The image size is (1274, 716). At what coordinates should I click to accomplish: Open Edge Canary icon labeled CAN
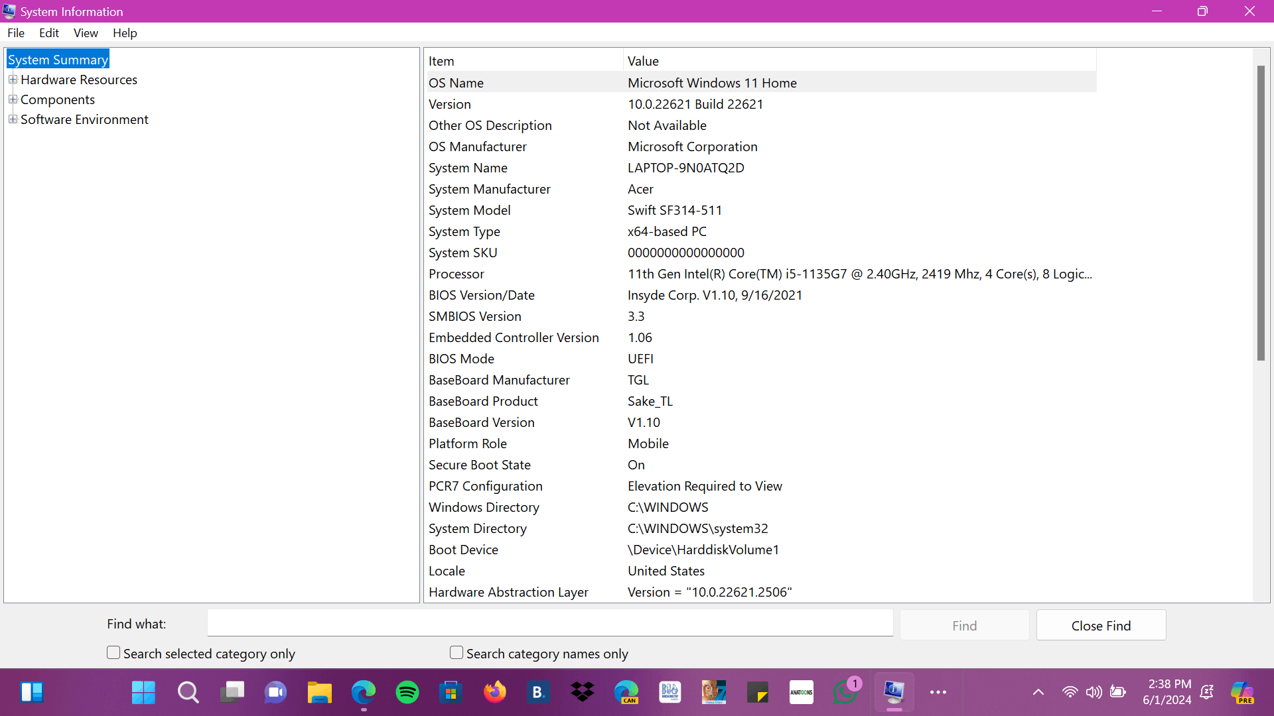(x=626, y=692)
